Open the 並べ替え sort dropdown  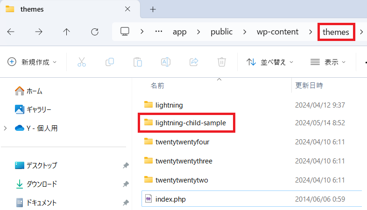270,62
